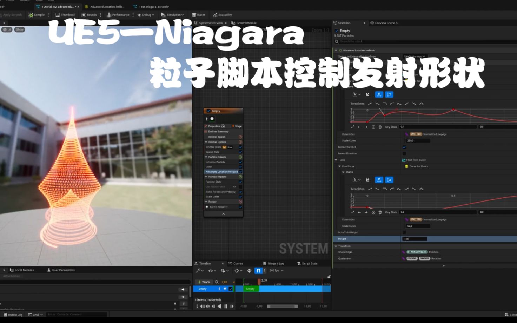Click the Search the stack field
This screenshot has height=323, width=517.
click(425, 41)
